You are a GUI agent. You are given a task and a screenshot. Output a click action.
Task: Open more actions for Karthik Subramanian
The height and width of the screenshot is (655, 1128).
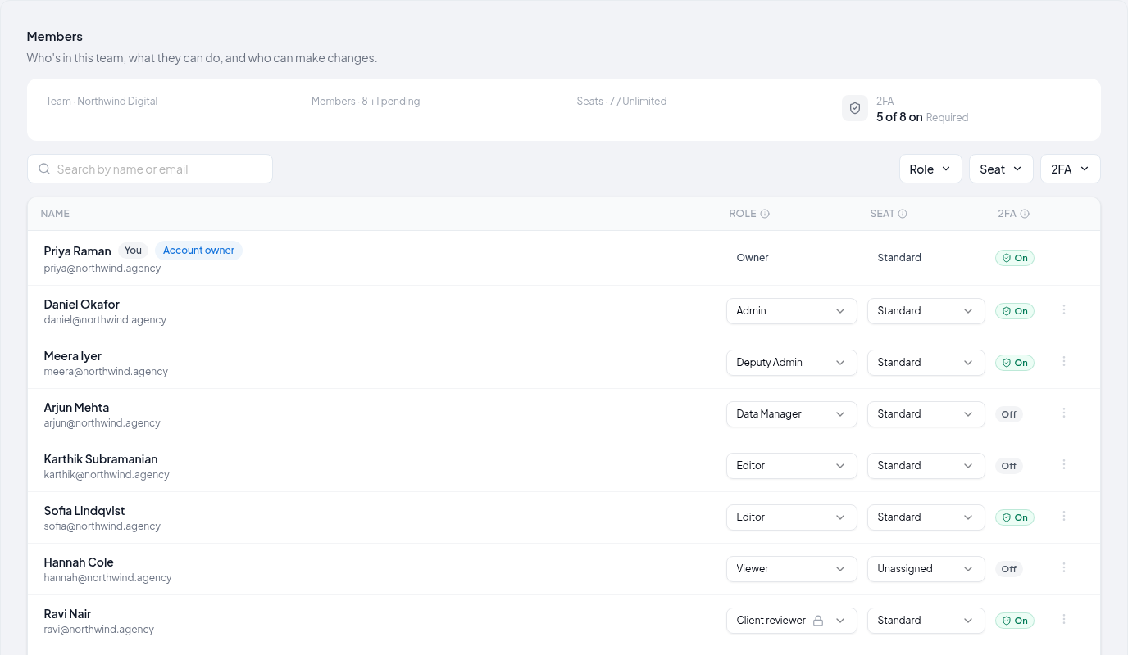click(1064, 465)
